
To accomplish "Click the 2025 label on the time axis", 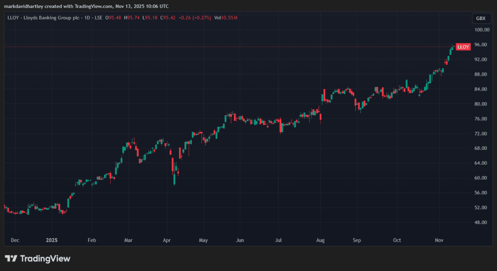I will click(51, 240).
